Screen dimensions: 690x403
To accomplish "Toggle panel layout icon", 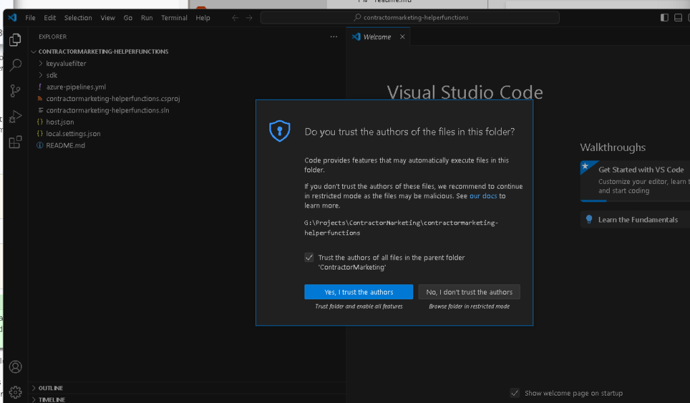I will (678, 18).
